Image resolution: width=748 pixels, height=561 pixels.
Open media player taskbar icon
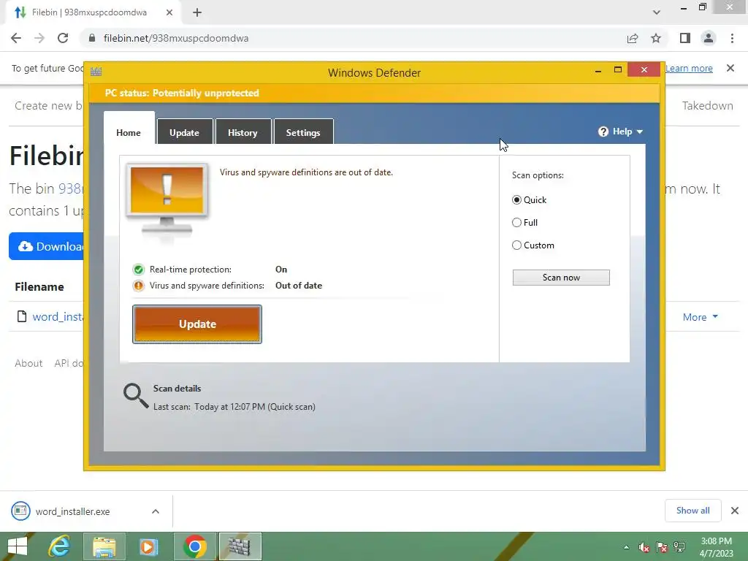coord(148,546)
